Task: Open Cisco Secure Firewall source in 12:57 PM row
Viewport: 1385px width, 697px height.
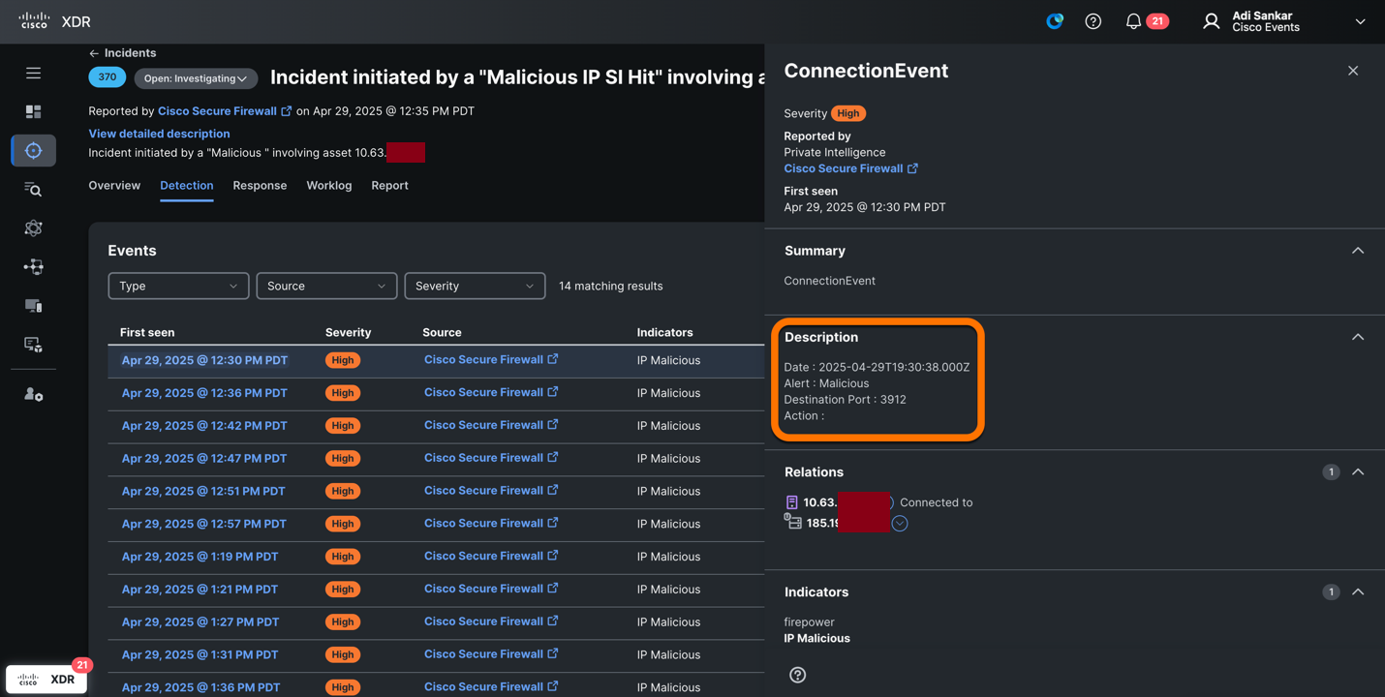Action: (483, 524)
